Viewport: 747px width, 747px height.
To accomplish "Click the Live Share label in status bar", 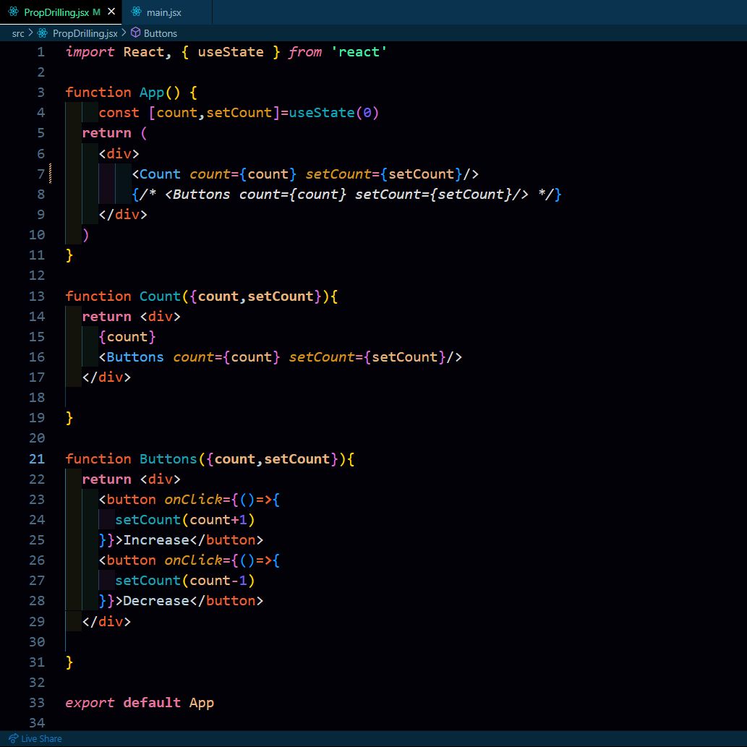I will click(x=41, y=738).
